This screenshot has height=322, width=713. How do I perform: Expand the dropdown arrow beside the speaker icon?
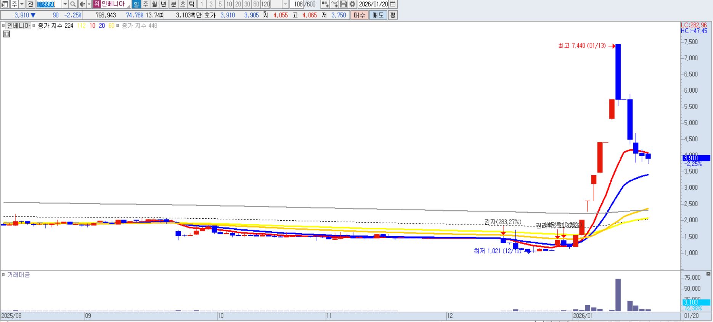pyautogui.click(x=89, y=4)
